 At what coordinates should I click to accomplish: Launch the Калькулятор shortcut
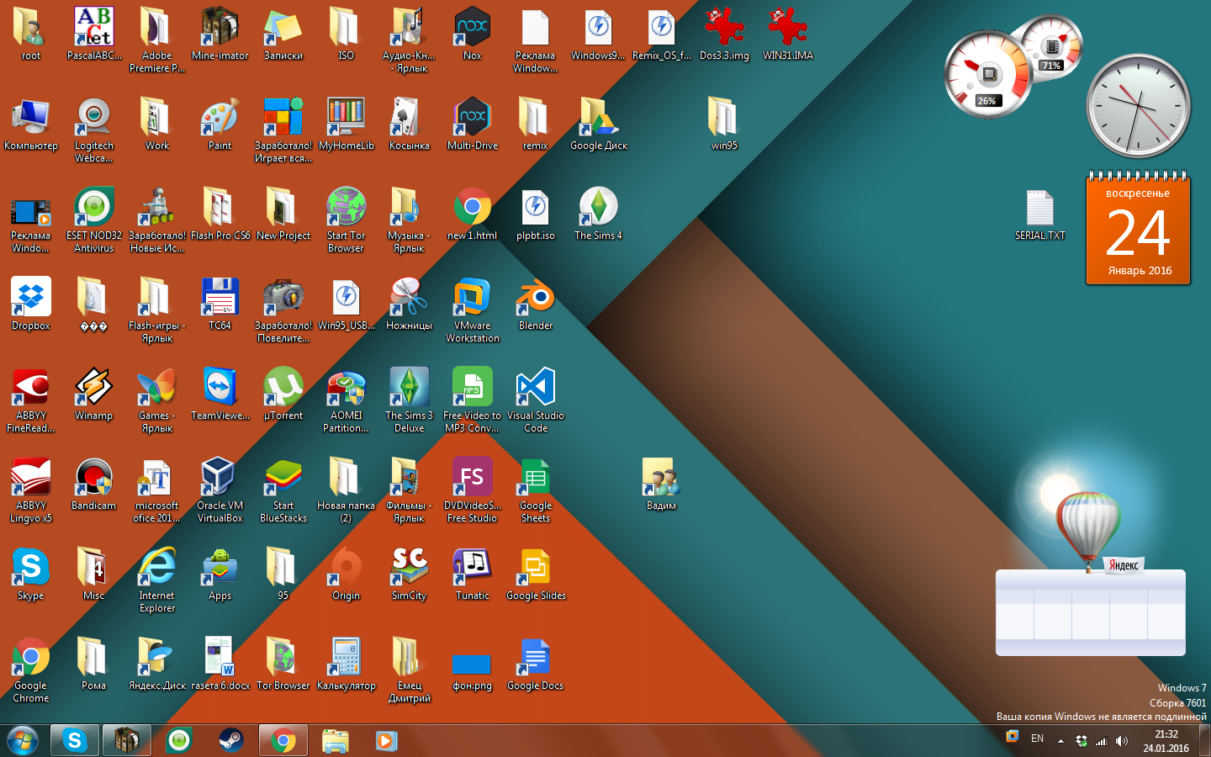coord(346,664)
